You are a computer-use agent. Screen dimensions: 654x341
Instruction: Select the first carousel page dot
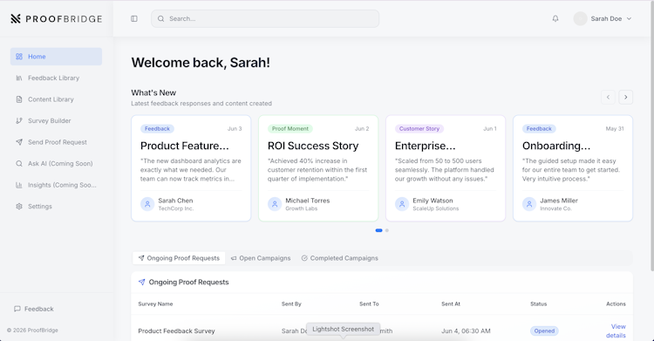coord(378,230)
